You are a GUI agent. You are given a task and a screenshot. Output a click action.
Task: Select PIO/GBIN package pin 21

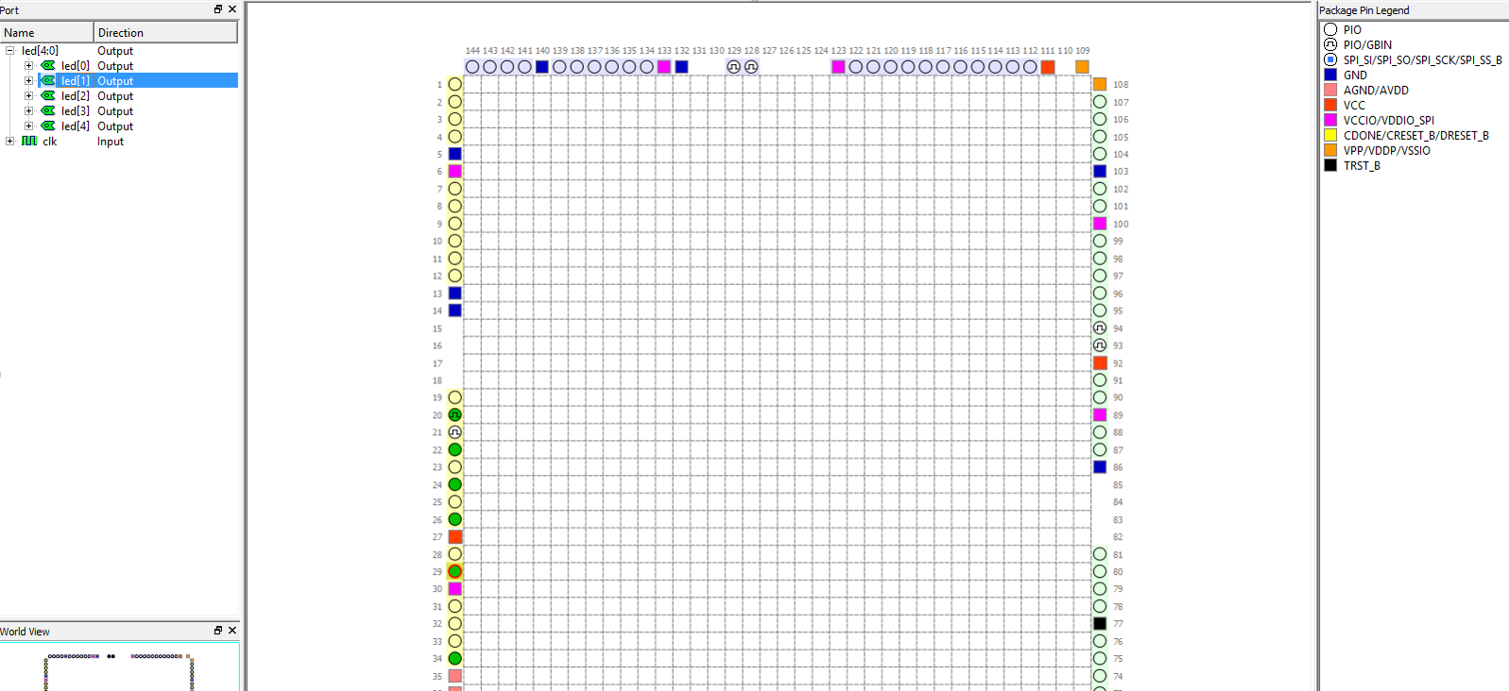(454, 432)
